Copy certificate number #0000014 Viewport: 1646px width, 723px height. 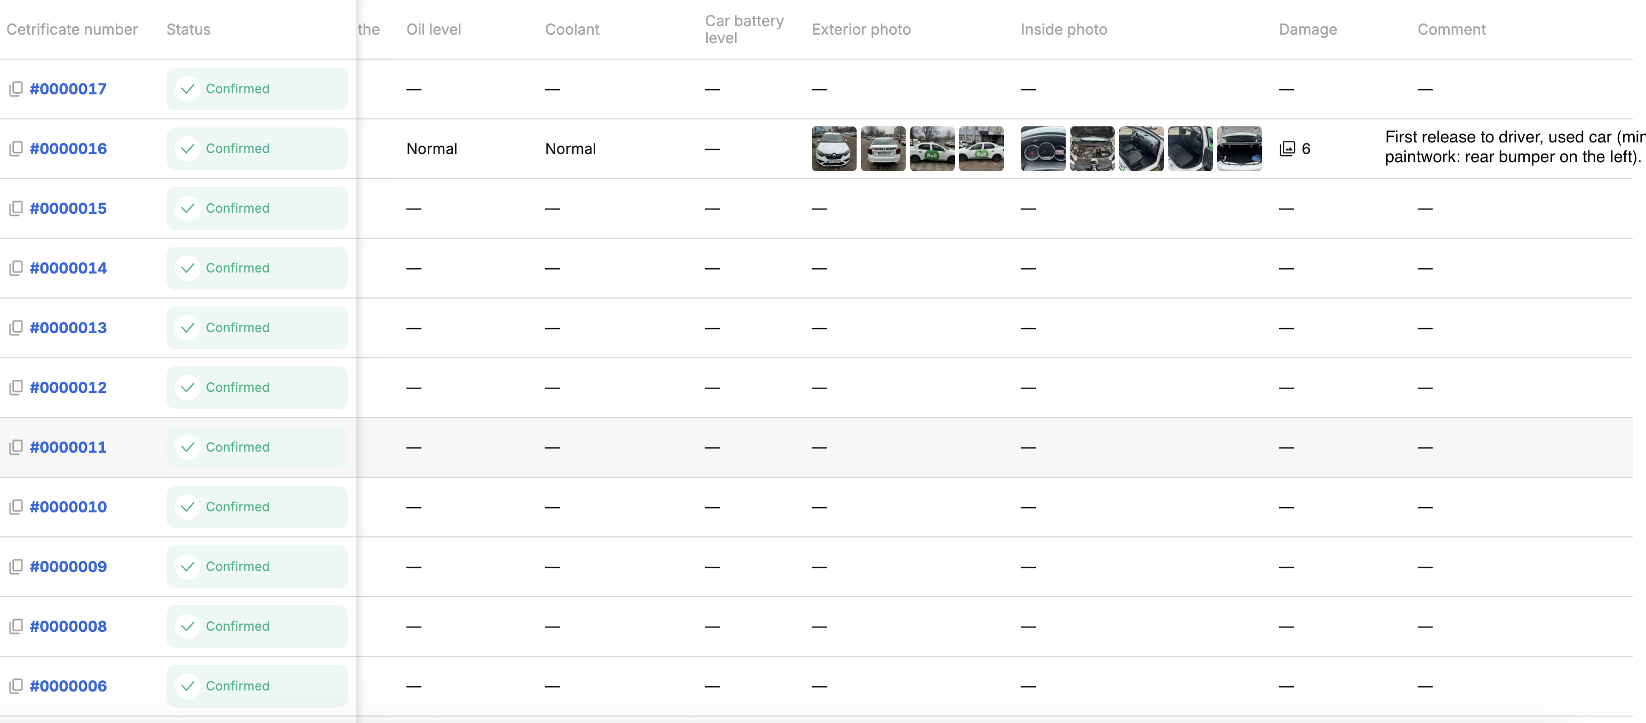(16, 268)
